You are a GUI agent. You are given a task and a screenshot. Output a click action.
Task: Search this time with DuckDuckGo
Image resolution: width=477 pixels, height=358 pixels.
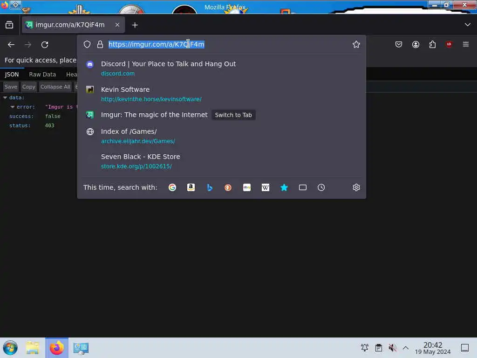[228, 187]
